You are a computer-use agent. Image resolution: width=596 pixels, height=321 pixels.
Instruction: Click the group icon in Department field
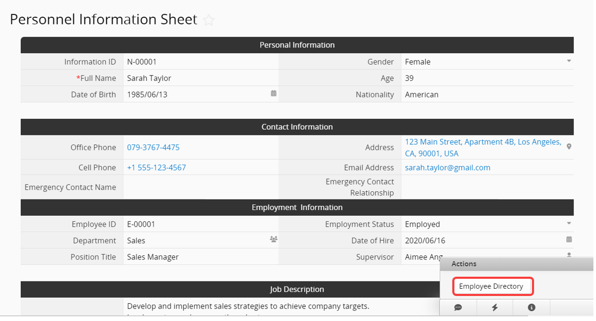[x=273, y=240]
